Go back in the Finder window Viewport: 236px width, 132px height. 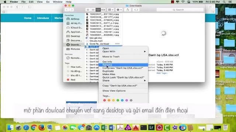[67, 10]
